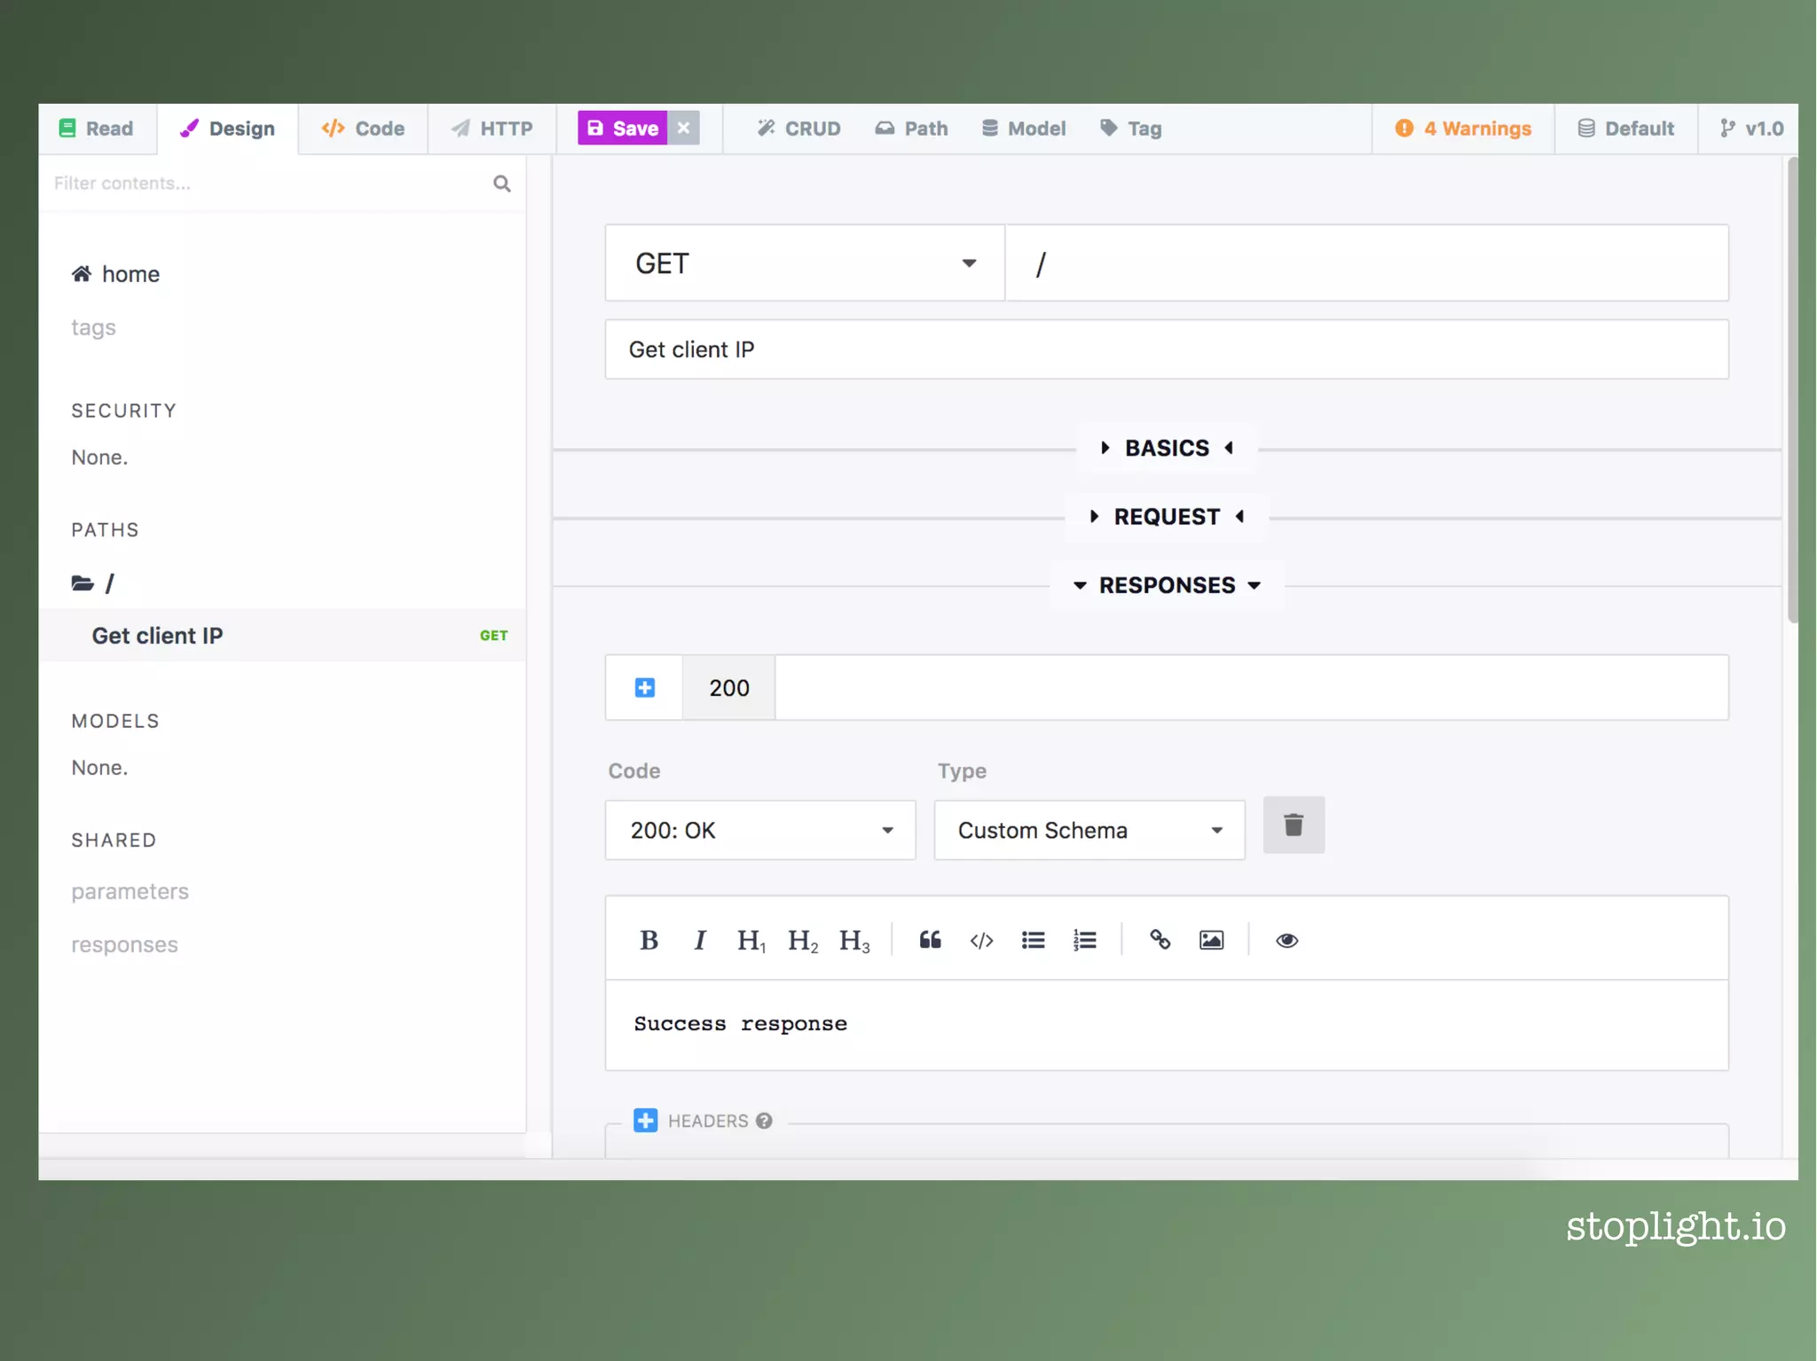Insert a hyperlink with link icon
1817x1361 pixels.
pos(1160,940)
